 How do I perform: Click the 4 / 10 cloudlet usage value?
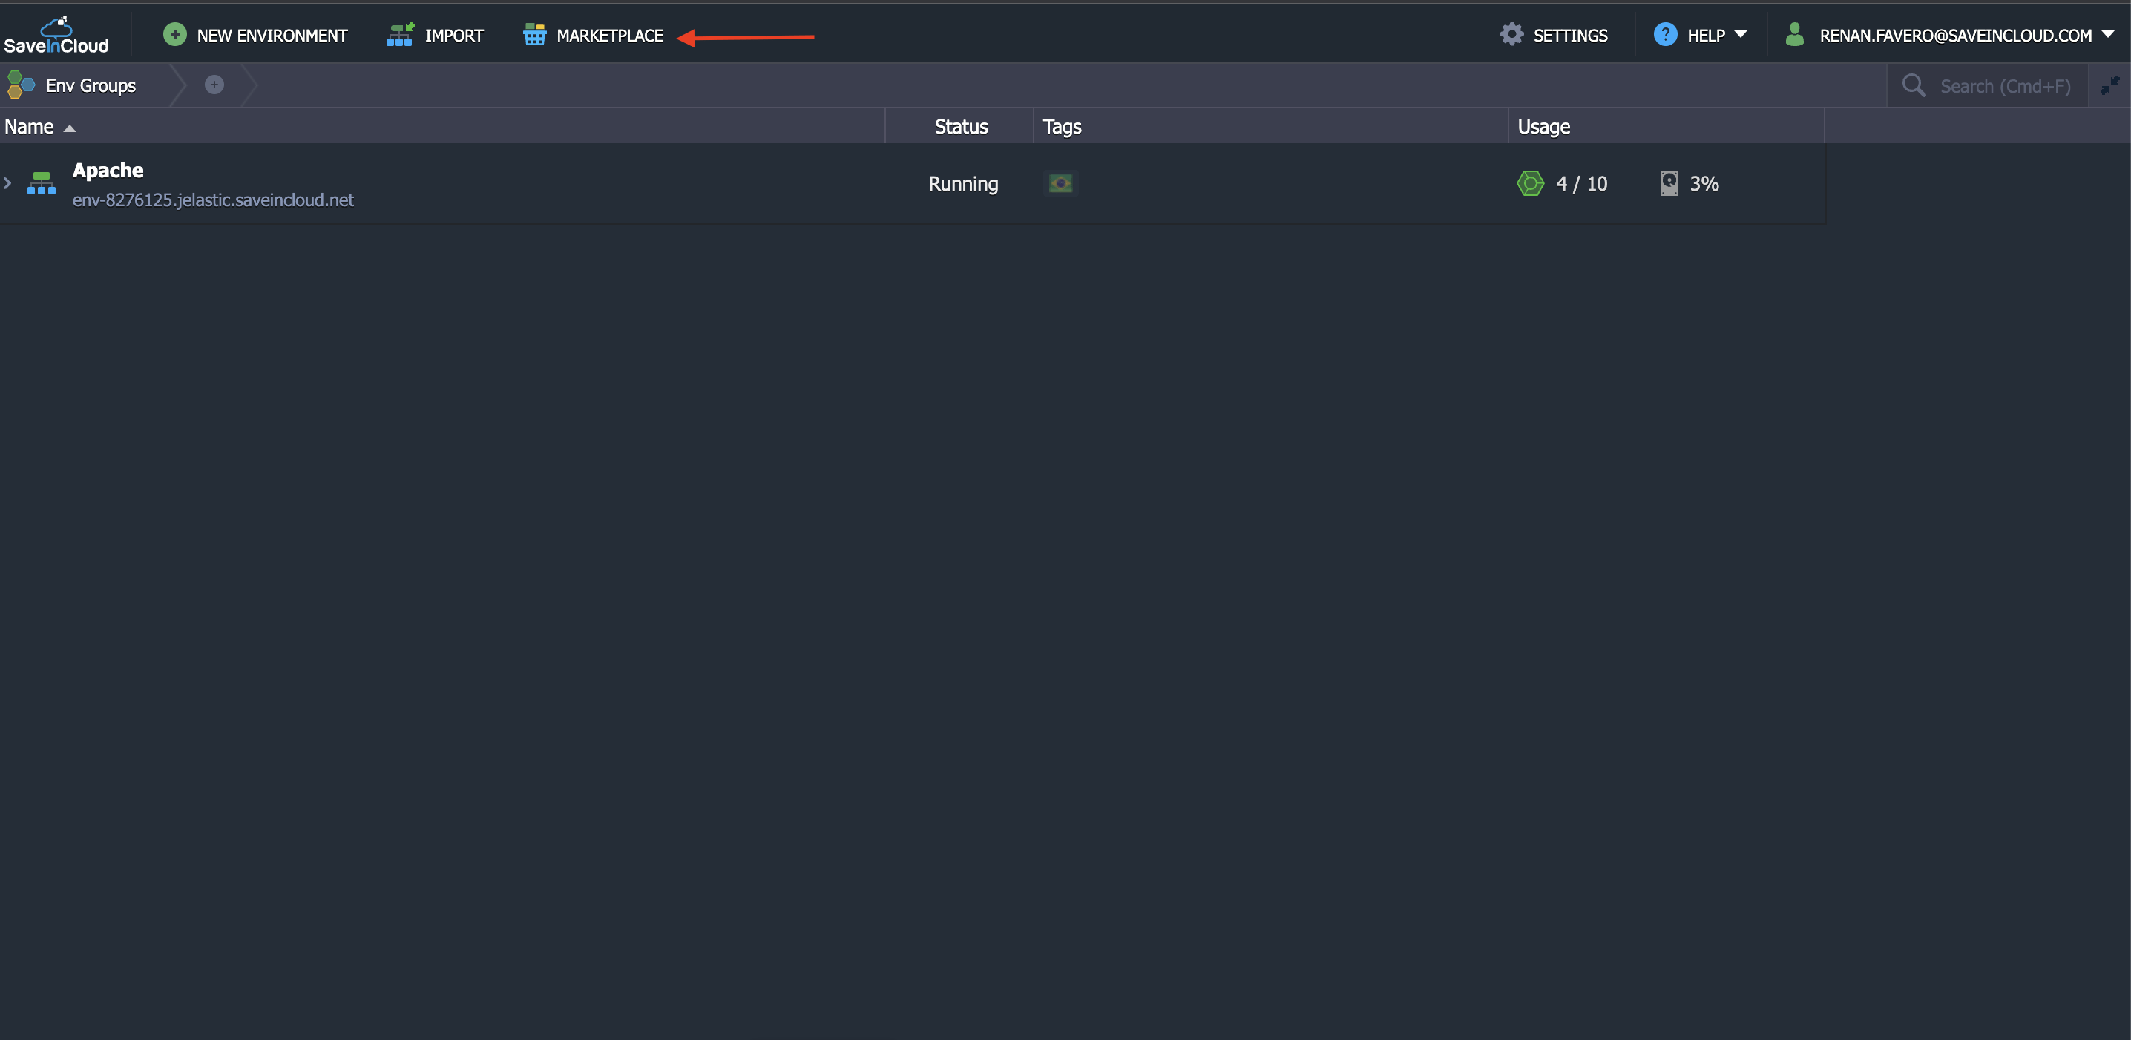1582,183
